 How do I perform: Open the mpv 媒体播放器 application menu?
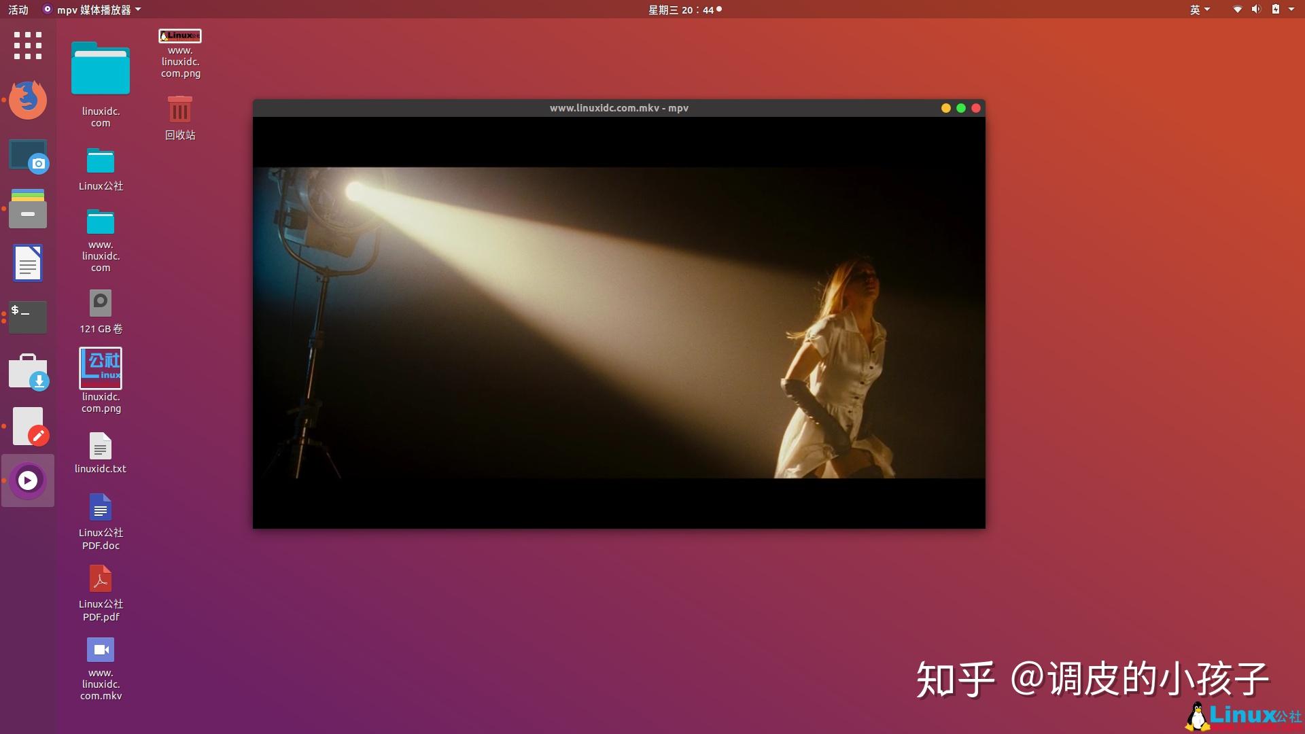pos(92,10)
